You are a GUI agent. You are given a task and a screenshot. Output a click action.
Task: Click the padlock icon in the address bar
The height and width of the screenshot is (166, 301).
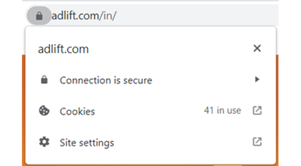(39, 16)
